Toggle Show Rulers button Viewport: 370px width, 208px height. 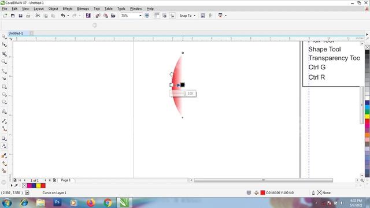[157, 16]
